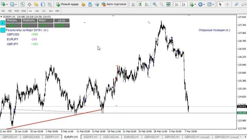Image resolution: width=247 pixels, height=139 pixels.
Task: Set timeframe to D1
Action: pyautogui.click(x=44, y=11)
